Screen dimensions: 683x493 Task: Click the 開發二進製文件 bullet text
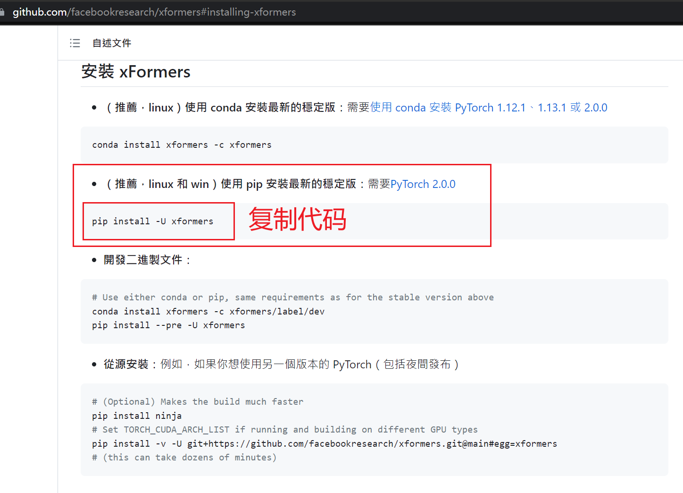point(148,260)
